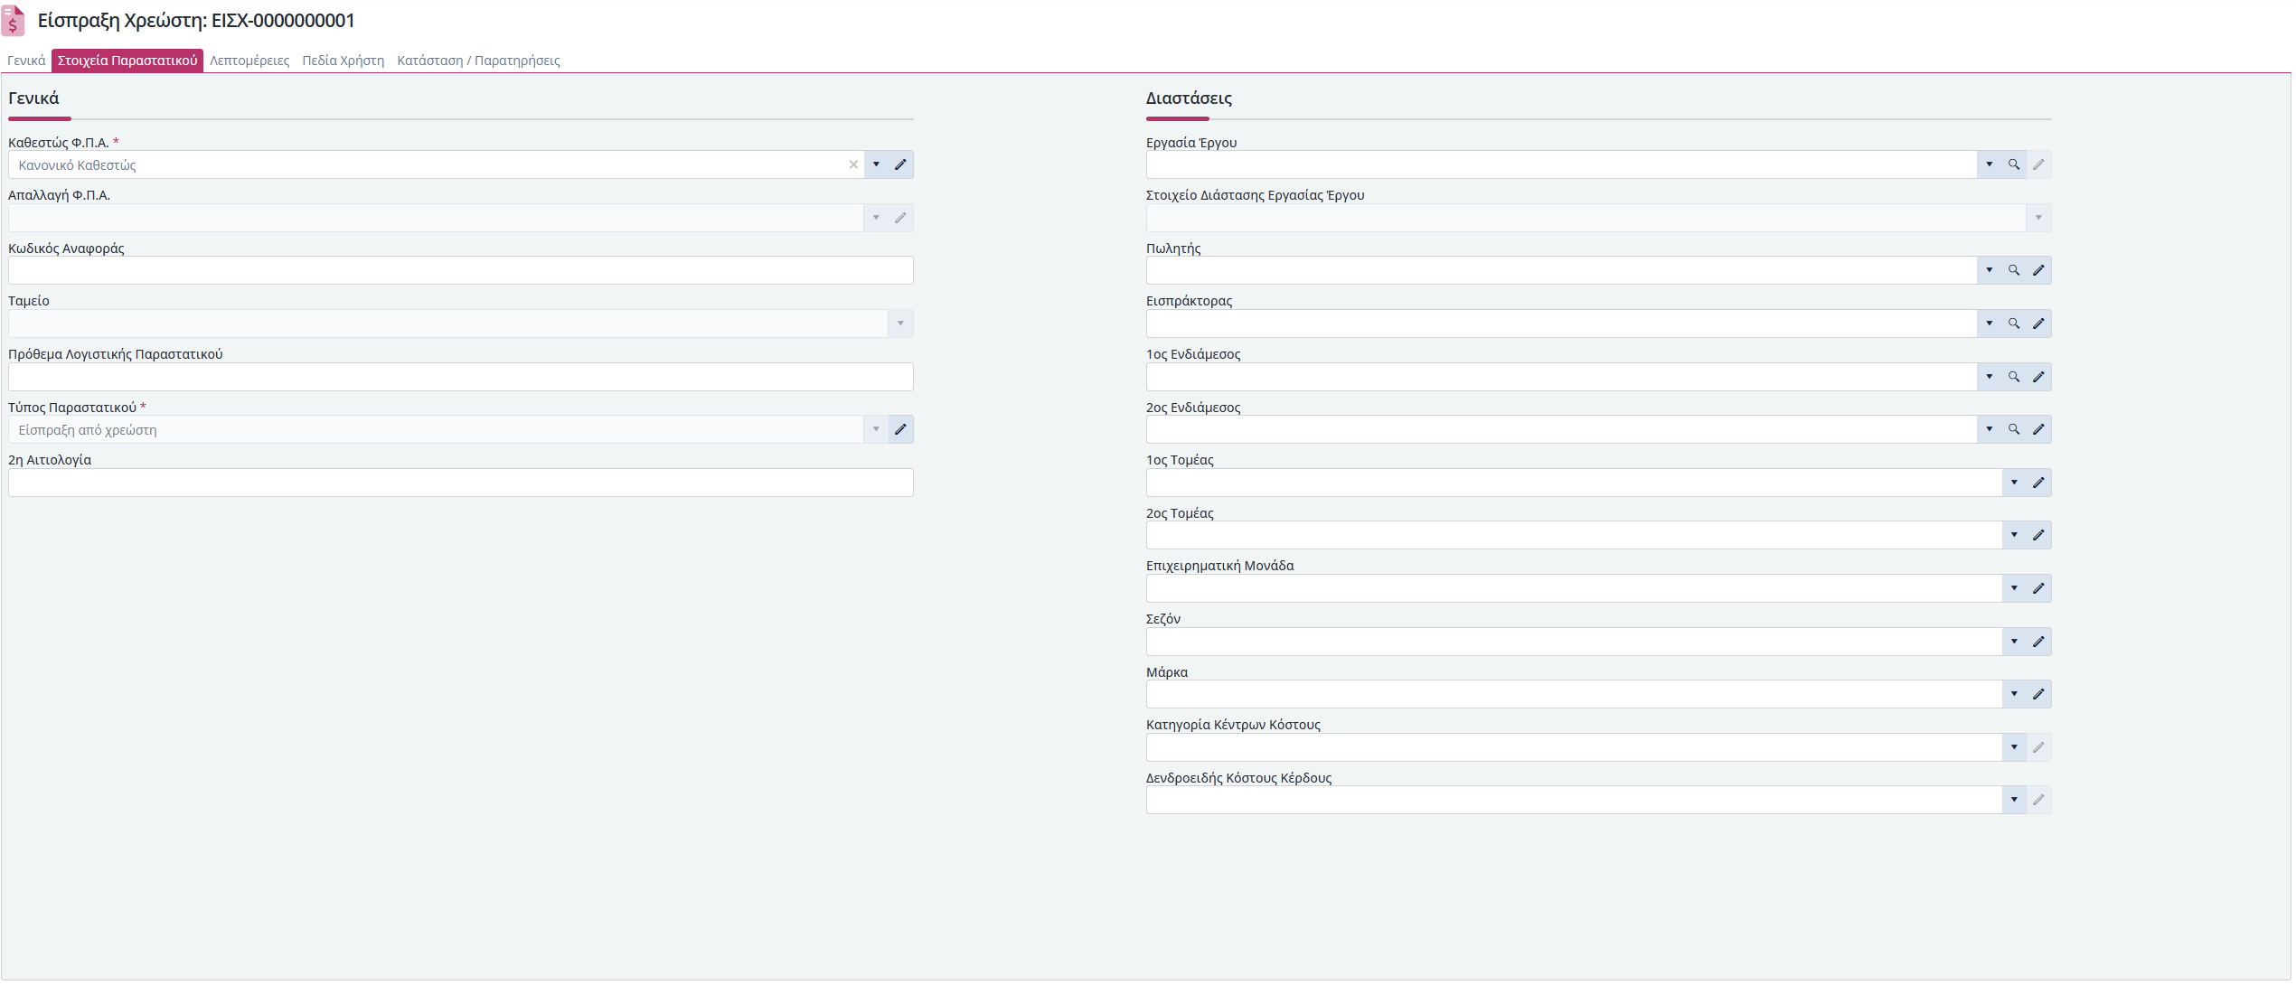Select the Στοιχεία Παραστατικού tab
The width and height of the screenshot is (2296, 985).
point(127,61)
